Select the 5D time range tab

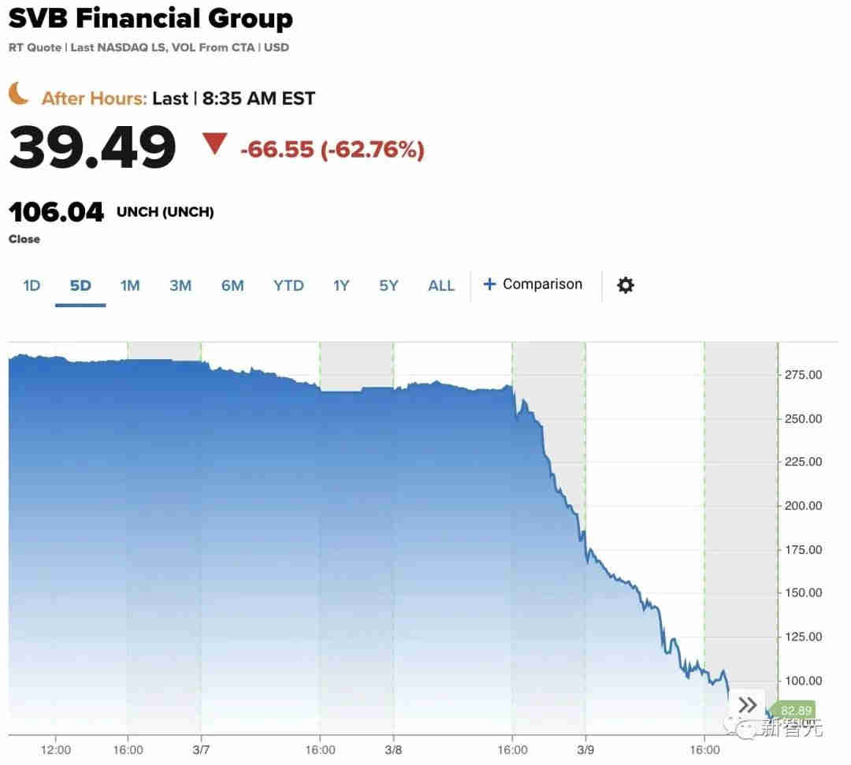[x=80, y=285]
